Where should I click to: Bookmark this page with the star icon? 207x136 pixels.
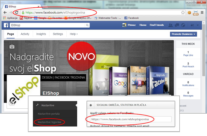pyautogui.click(x=183, y=13)
